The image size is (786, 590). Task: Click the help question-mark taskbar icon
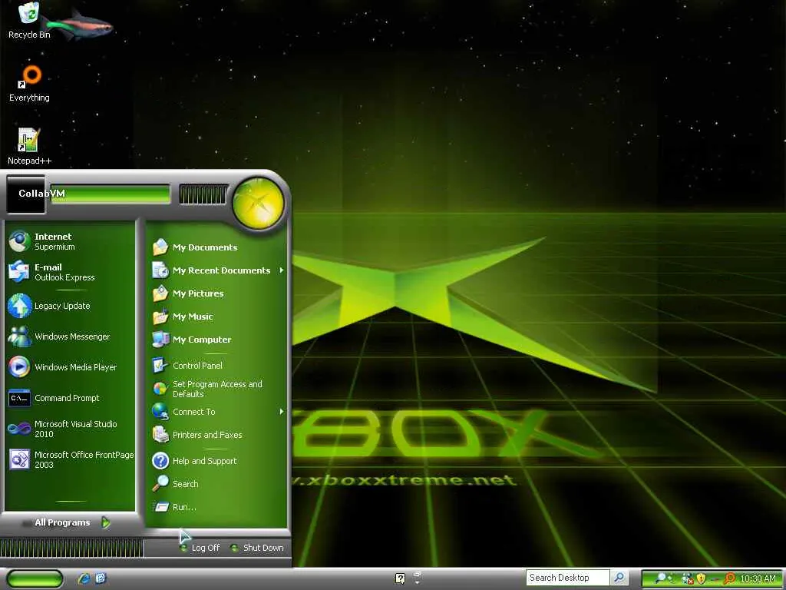pos(400,578)
